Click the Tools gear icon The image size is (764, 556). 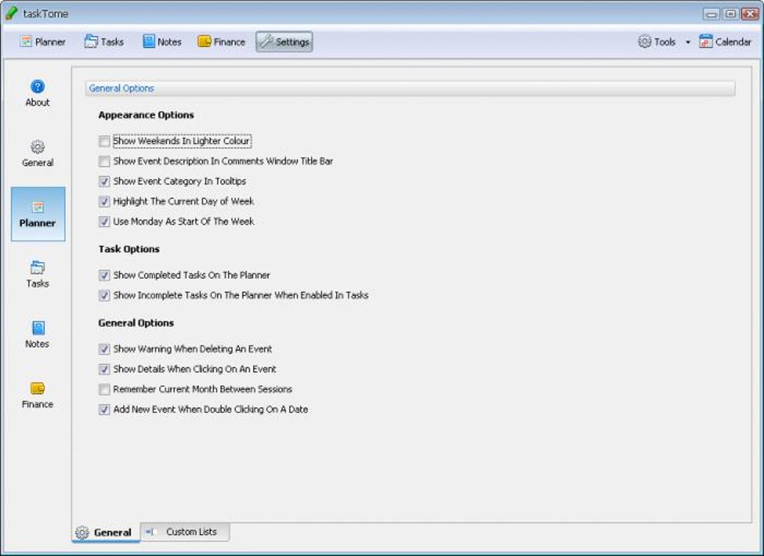644,41
